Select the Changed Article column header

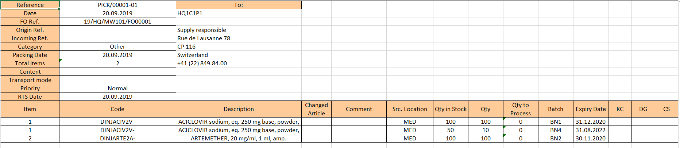tap(316, 109)
